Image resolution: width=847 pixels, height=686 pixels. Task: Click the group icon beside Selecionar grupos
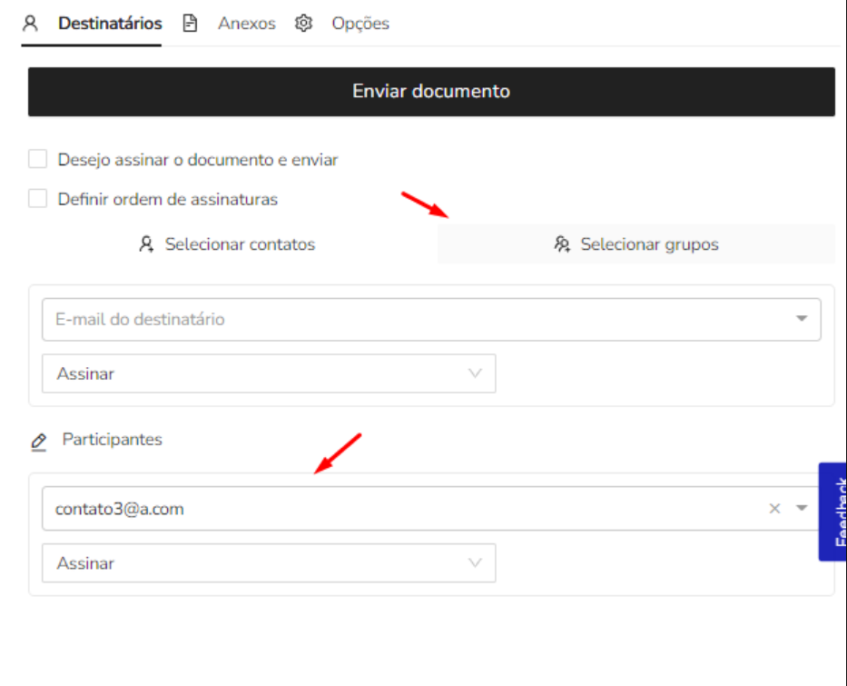[562, 244]
